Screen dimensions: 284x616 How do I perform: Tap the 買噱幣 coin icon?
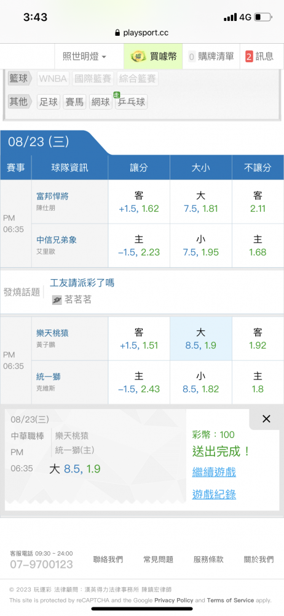138,57
